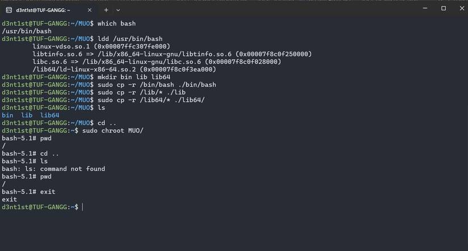Minimize the terminal window

[424, 8]
